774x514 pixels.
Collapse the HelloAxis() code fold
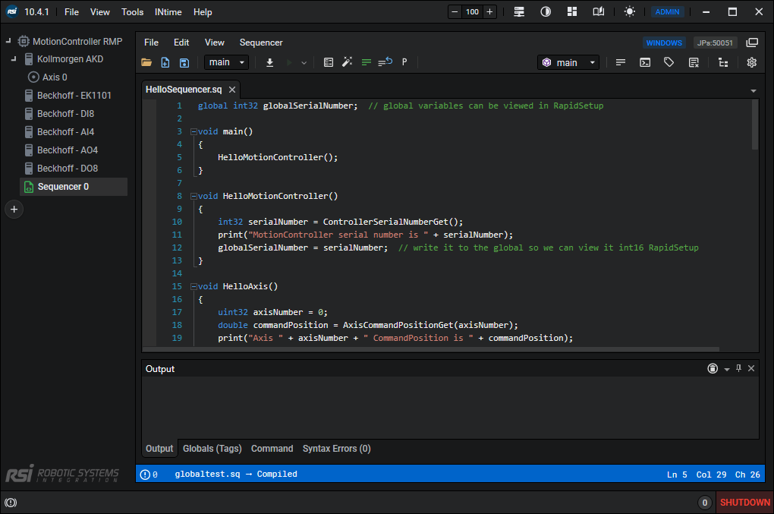click(x=193, y=287)
